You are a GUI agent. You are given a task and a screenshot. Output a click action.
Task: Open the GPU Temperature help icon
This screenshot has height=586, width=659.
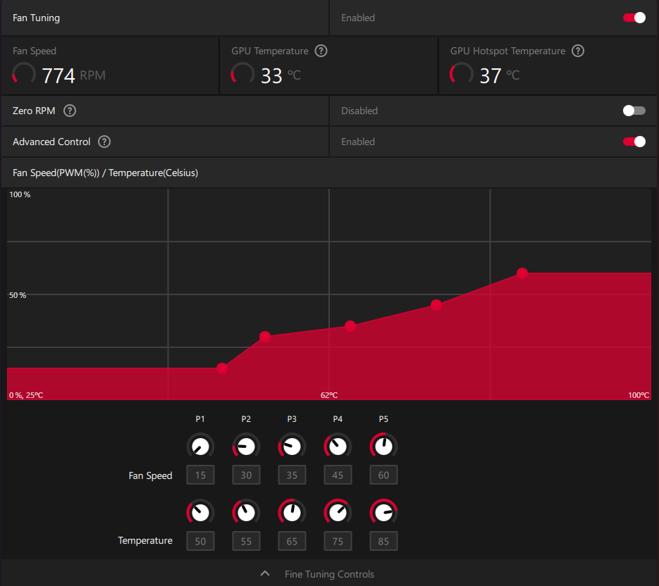click(x=321, y=51)
